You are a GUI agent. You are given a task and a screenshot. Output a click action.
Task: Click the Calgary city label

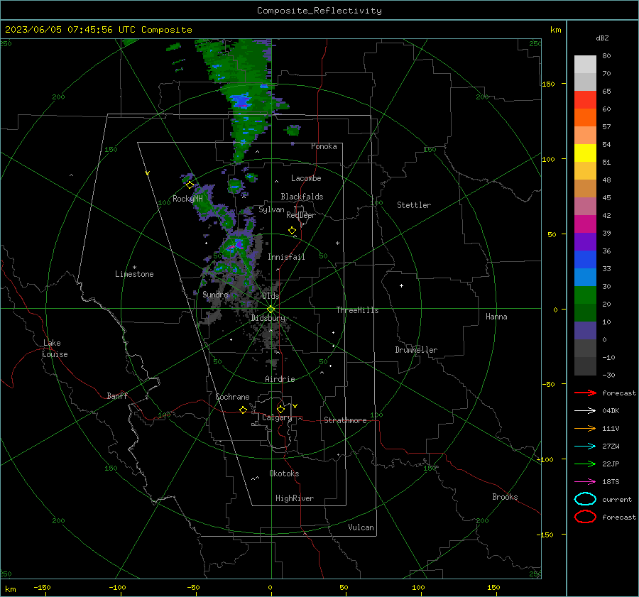pyautogui.click(x=277, y=417)
